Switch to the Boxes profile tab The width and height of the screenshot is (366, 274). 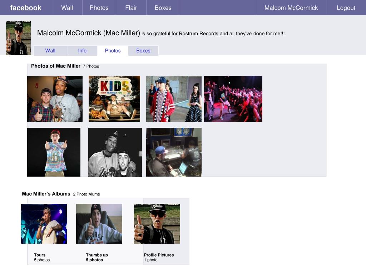pos(143,51)
